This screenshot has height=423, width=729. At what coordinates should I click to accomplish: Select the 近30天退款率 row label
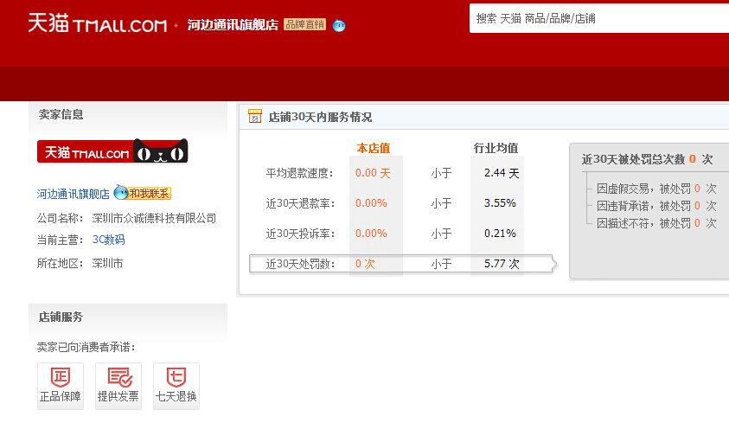(300, 203)
